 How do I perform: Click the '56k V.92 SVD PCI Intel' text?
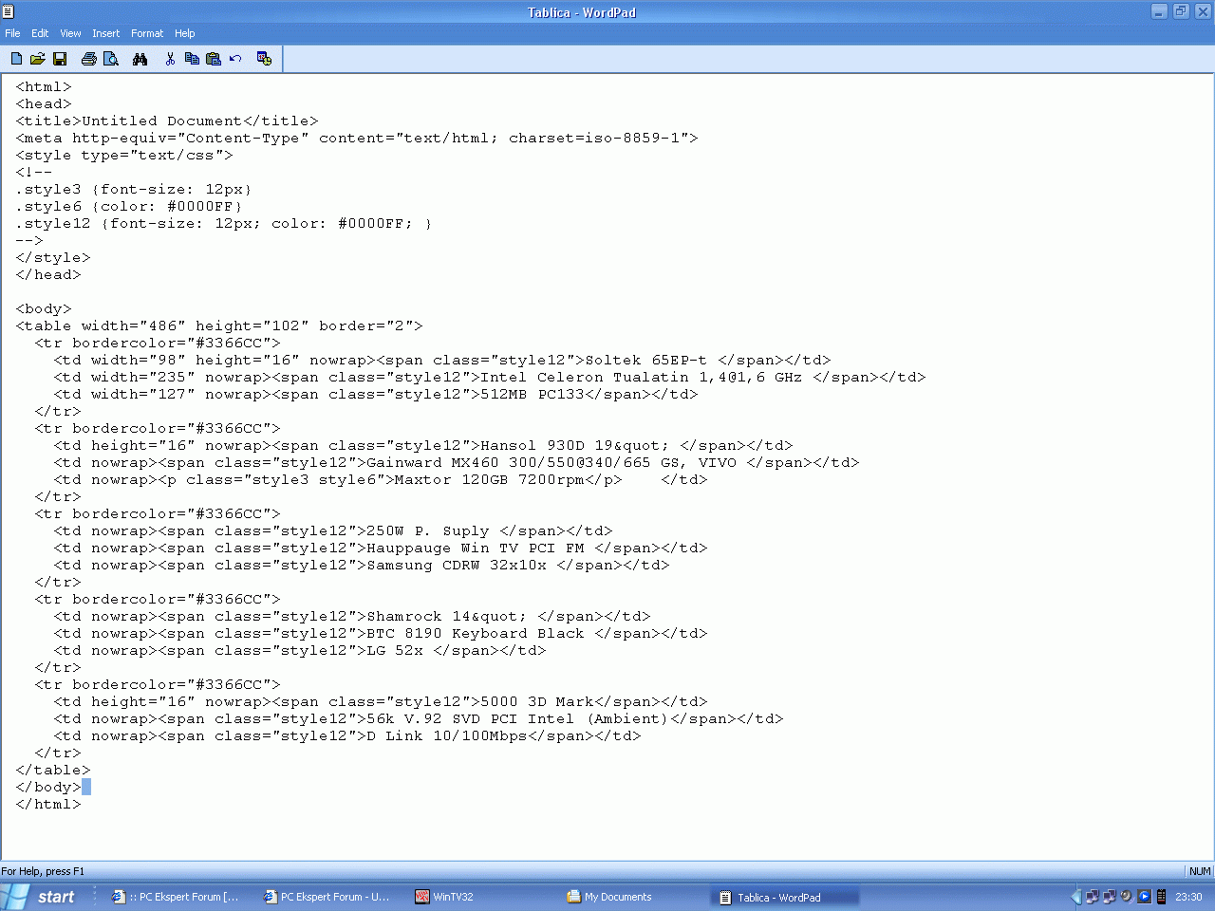[x=471, y=719]
